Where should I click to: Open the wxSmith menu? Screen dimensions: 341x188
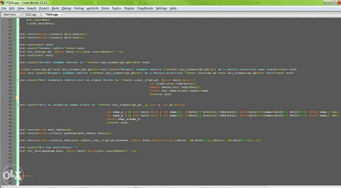(92, 8)
